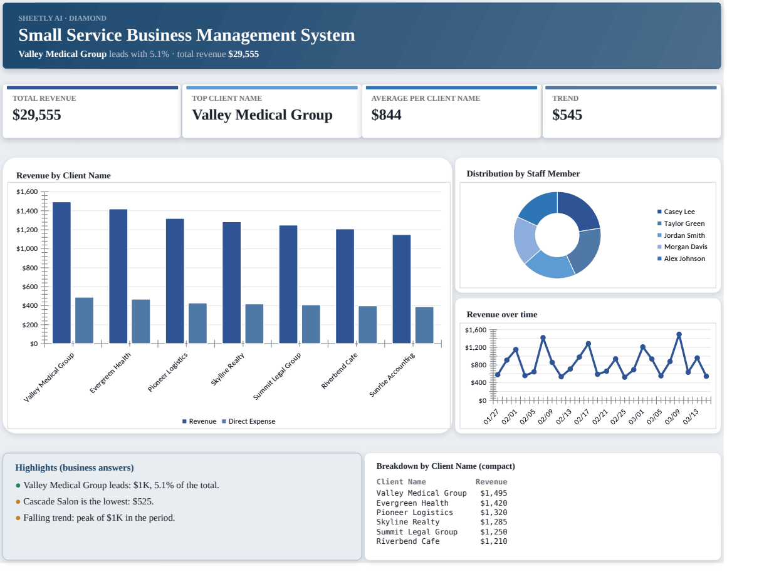
Task: Click the $1,600 label on the bar chart axis
Action: tap(27, 191)
